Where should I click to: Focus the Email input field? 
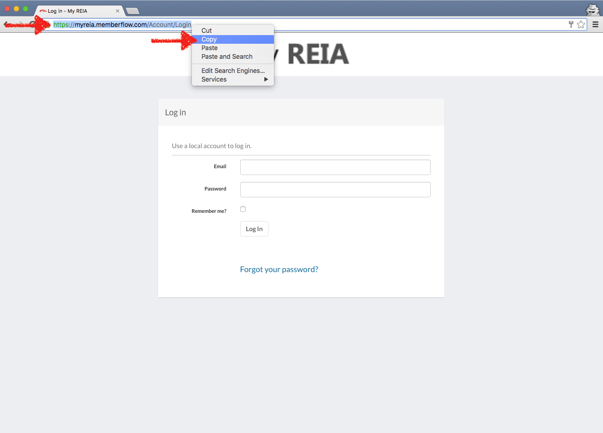pyautogui.click(x=335, y=167)
